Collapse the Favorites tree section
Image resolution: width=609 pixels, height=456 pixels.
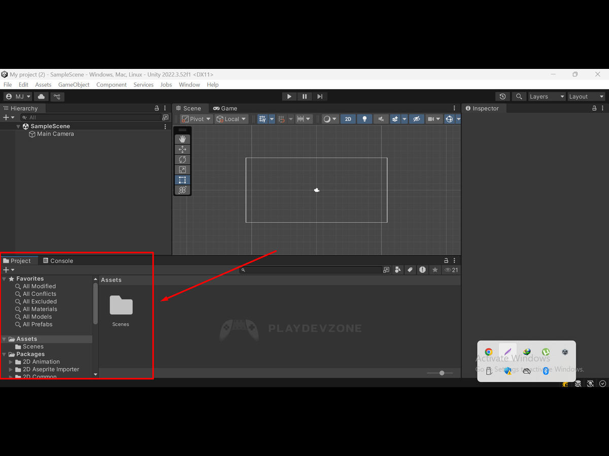tap(5, 279)
